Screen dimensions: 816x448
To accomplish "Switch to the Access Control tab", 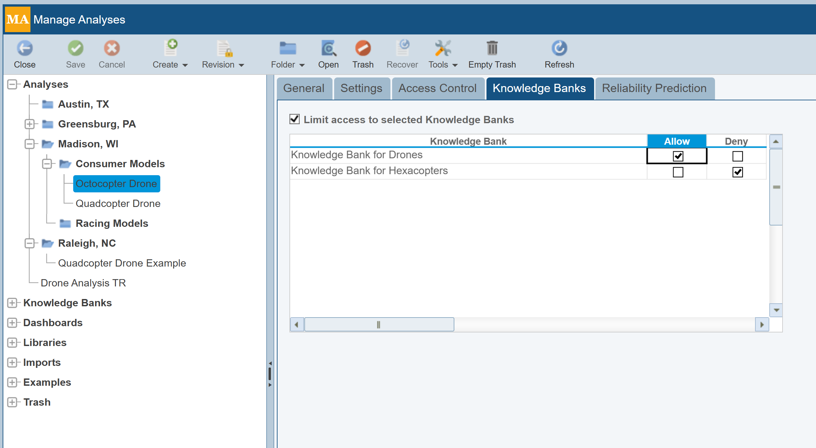I will 437,88.
